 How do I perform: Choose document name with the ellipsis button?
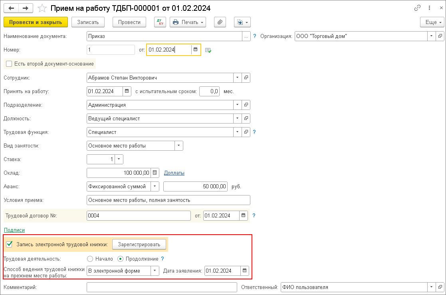(246, 36)
